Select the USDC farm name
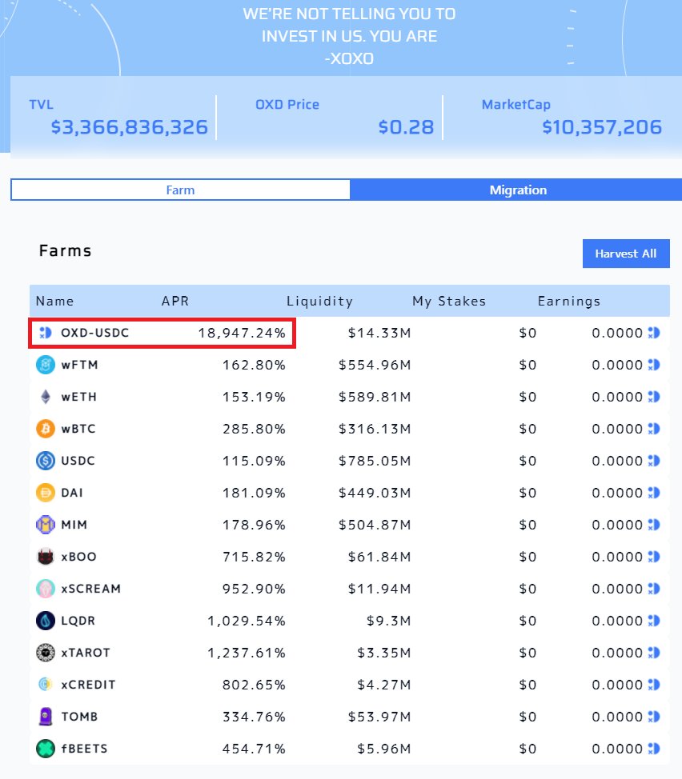Viewport: 682px width, 779px height. (78, 461)
